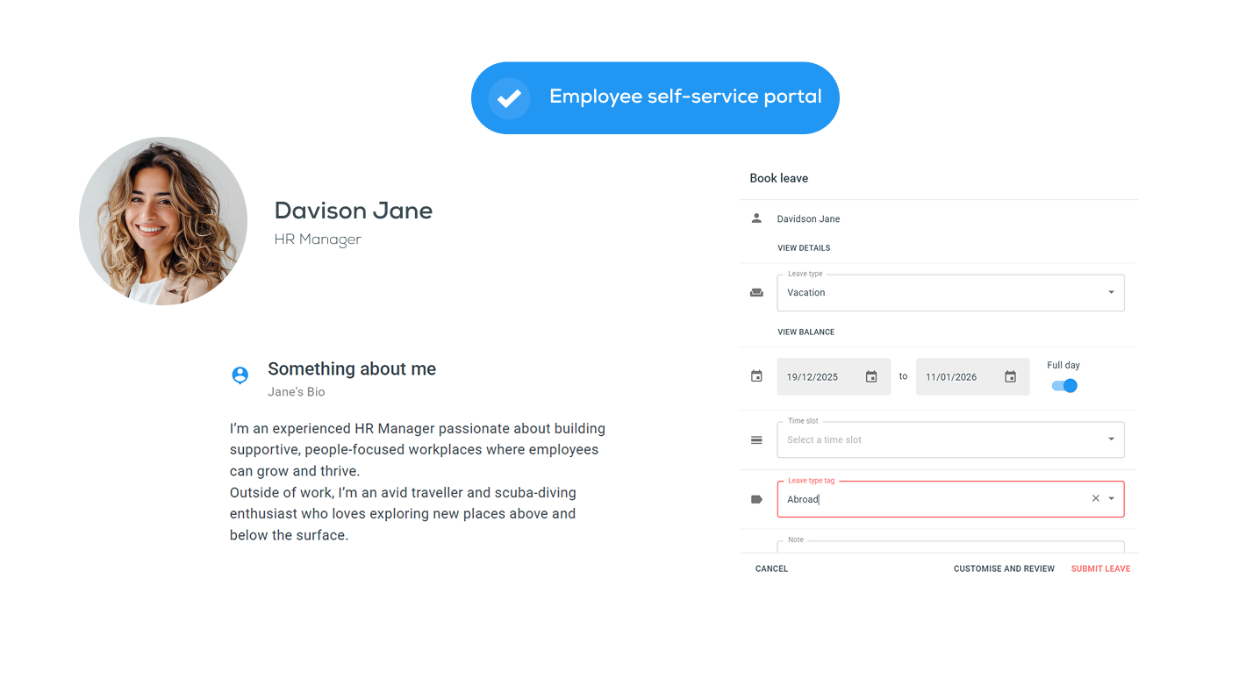Image resolution: width=1253 pixels, height=686 pixels.
Task: Toggle the Full day switch
Action: coord(1064,386)
